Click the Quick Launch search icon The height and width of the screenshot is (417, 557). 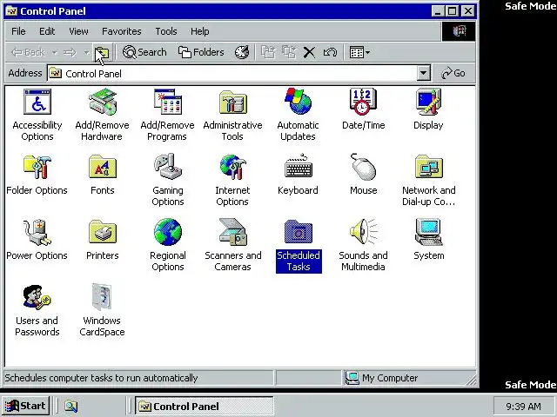71,407
